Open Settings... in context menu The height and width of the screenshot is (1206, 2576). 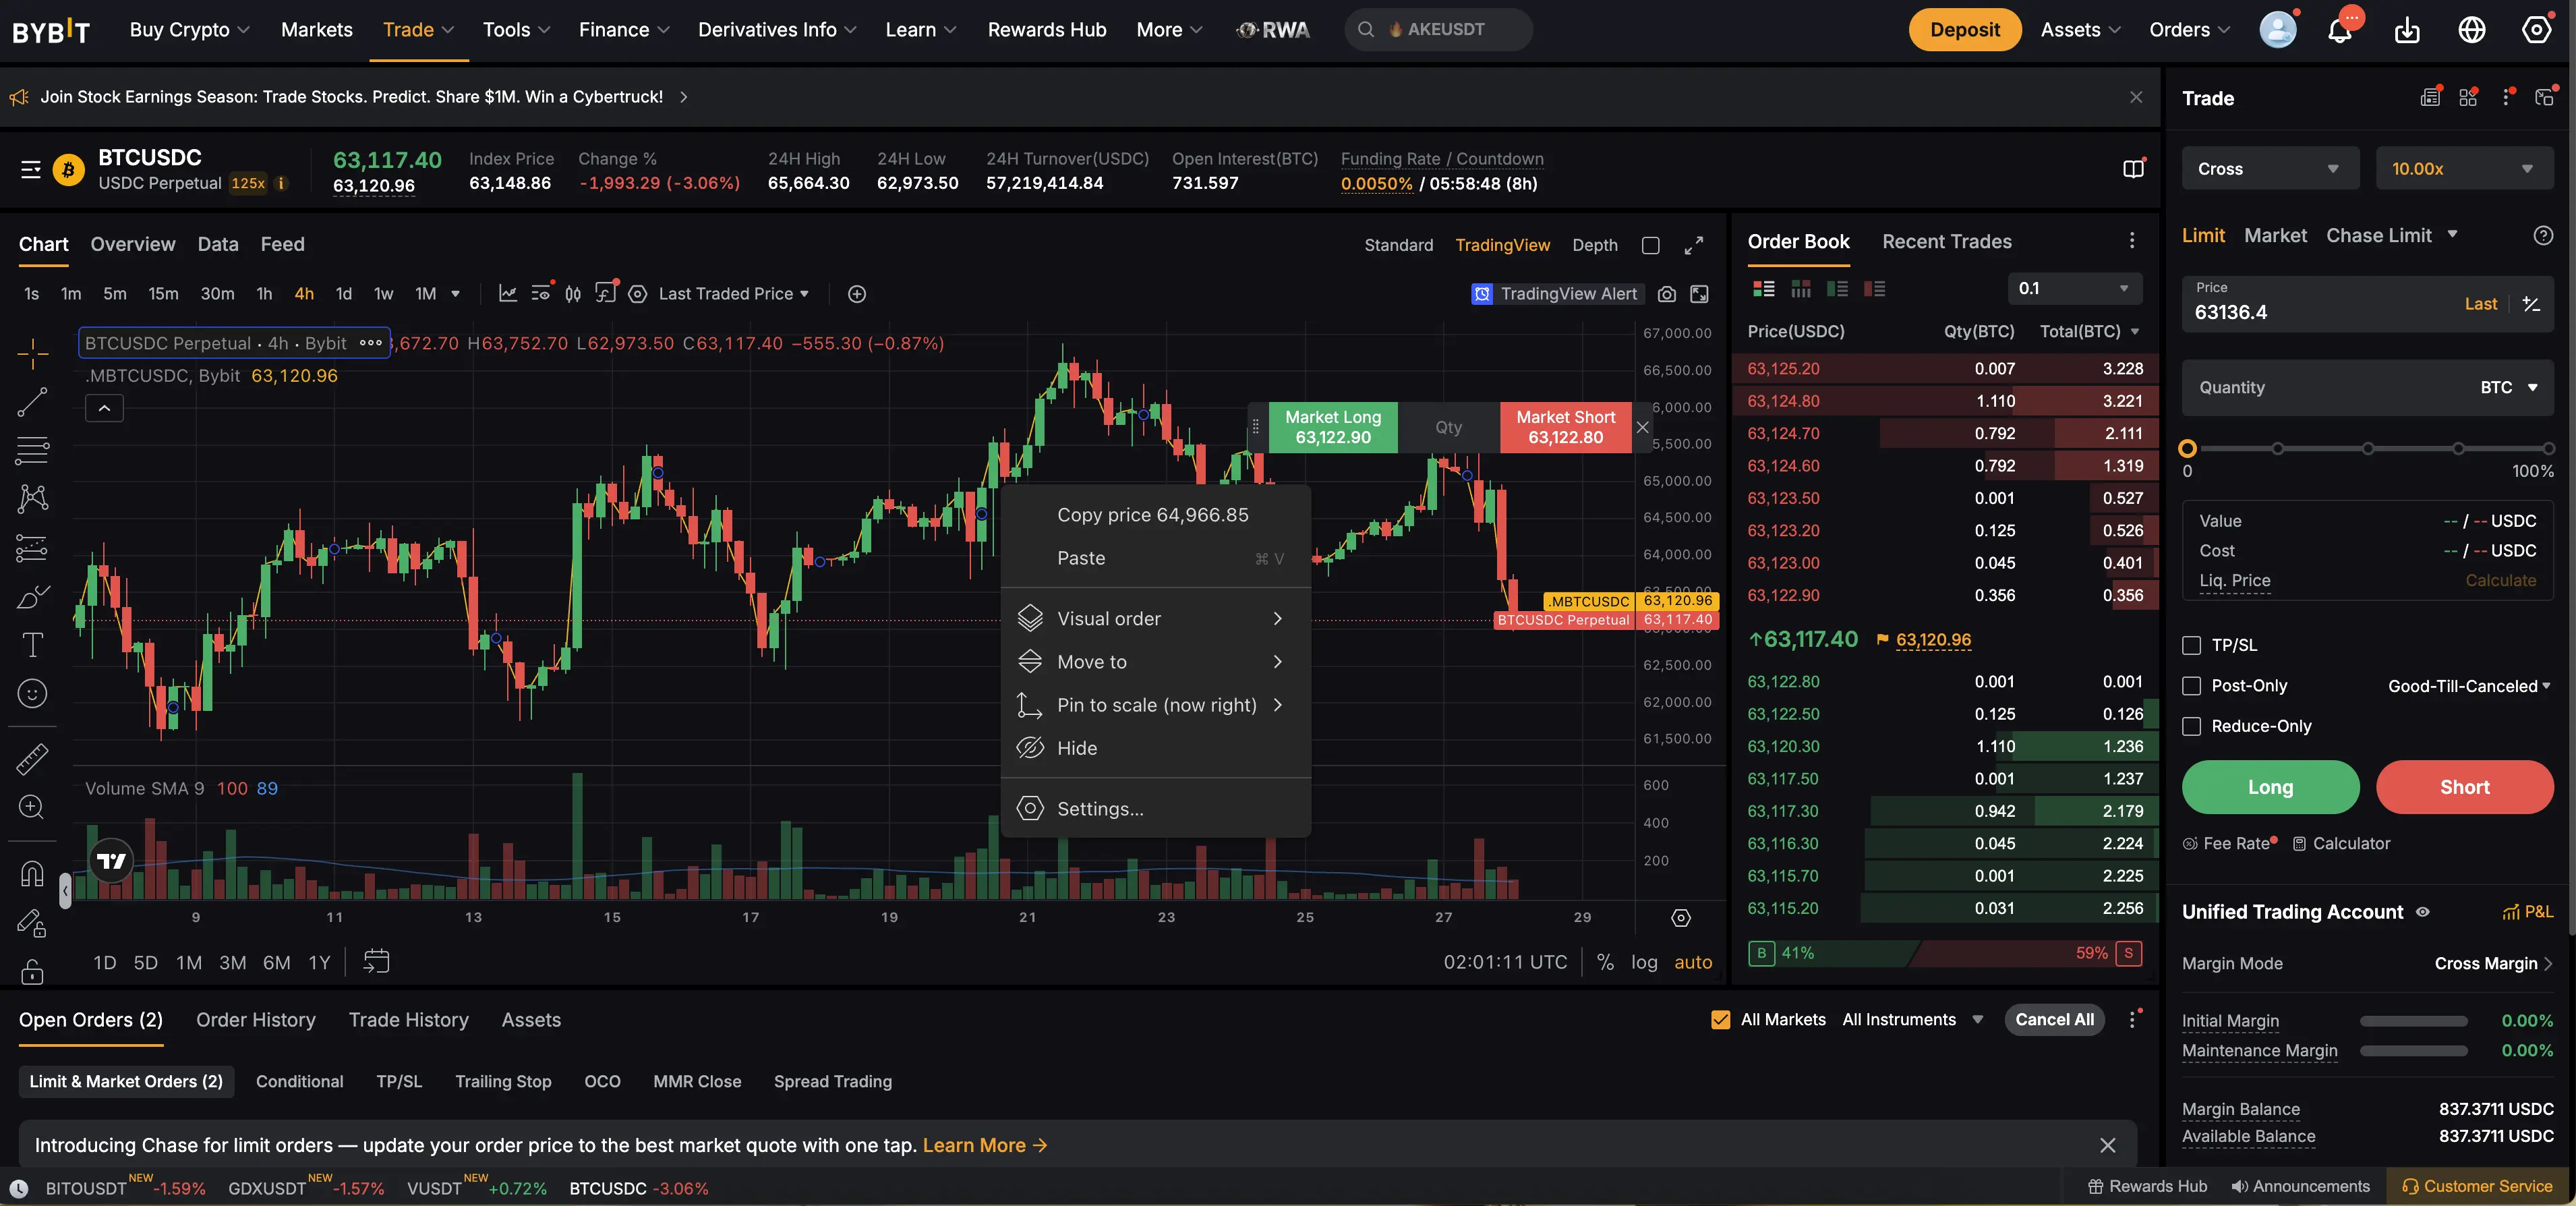1155,809
